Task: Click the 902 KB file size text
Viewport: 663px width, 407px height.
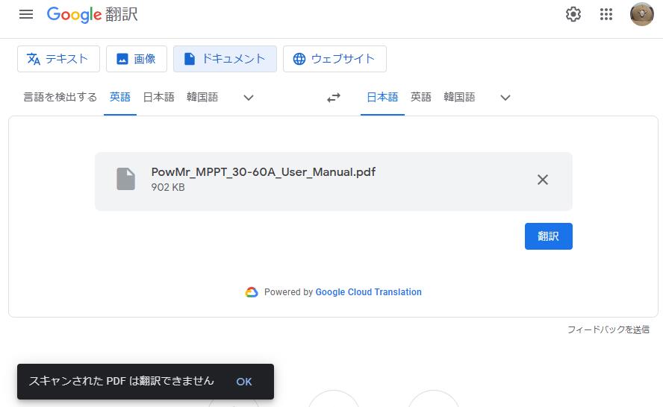Action: coord(168,187)
